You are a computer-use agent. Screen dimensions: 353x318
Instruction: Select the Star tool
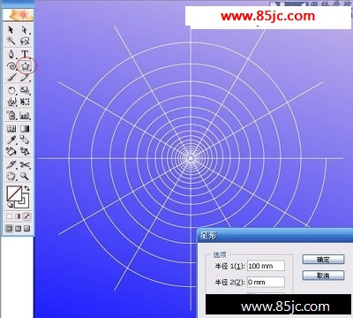[x=26, y=66]
